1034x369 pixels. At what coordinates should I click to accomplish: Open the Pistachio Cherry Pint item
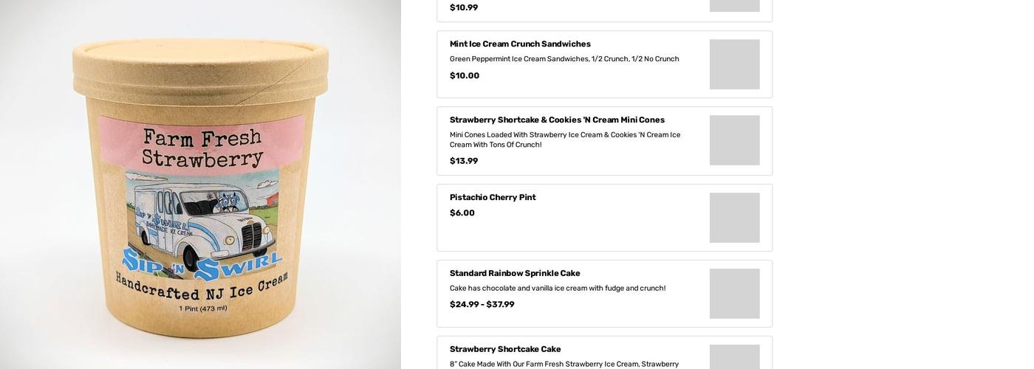point(493,198)
